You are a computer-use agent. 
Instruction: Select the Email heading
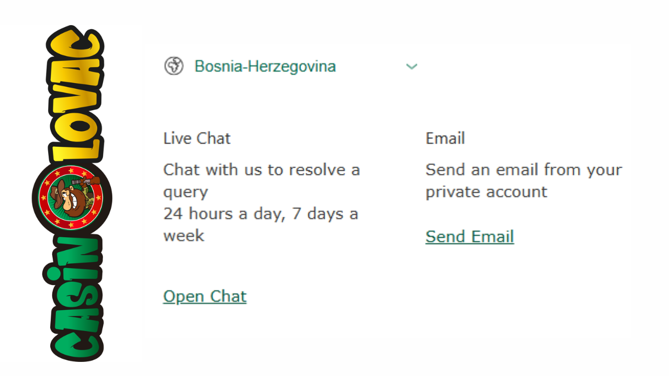pyautogui.click(x=445, y=138)
